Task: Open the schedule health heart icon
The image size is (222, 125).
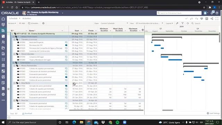Action: click(x=202, y=18)
